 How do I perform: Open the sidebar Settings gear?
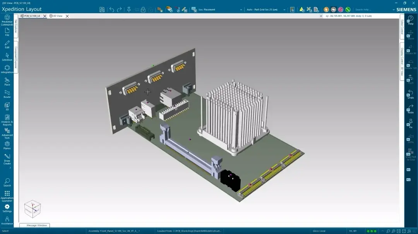[7, 208]
